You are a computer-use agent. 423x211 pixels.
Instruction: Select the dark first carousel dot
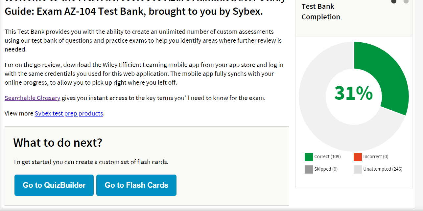pos(394,2)
